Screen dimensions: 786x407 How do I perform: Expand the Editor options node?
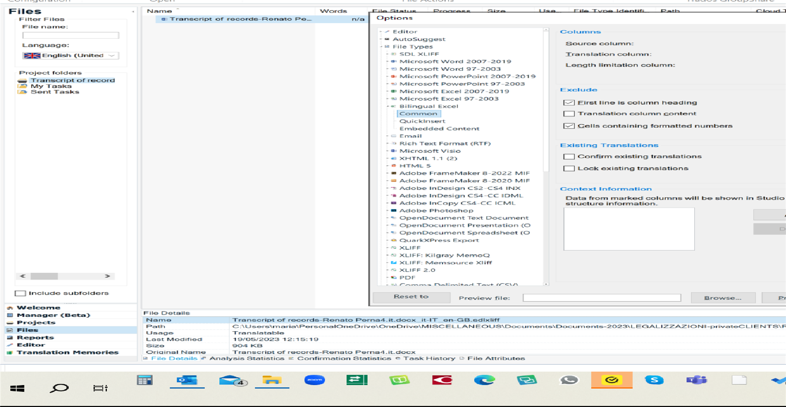click(381, 31)
